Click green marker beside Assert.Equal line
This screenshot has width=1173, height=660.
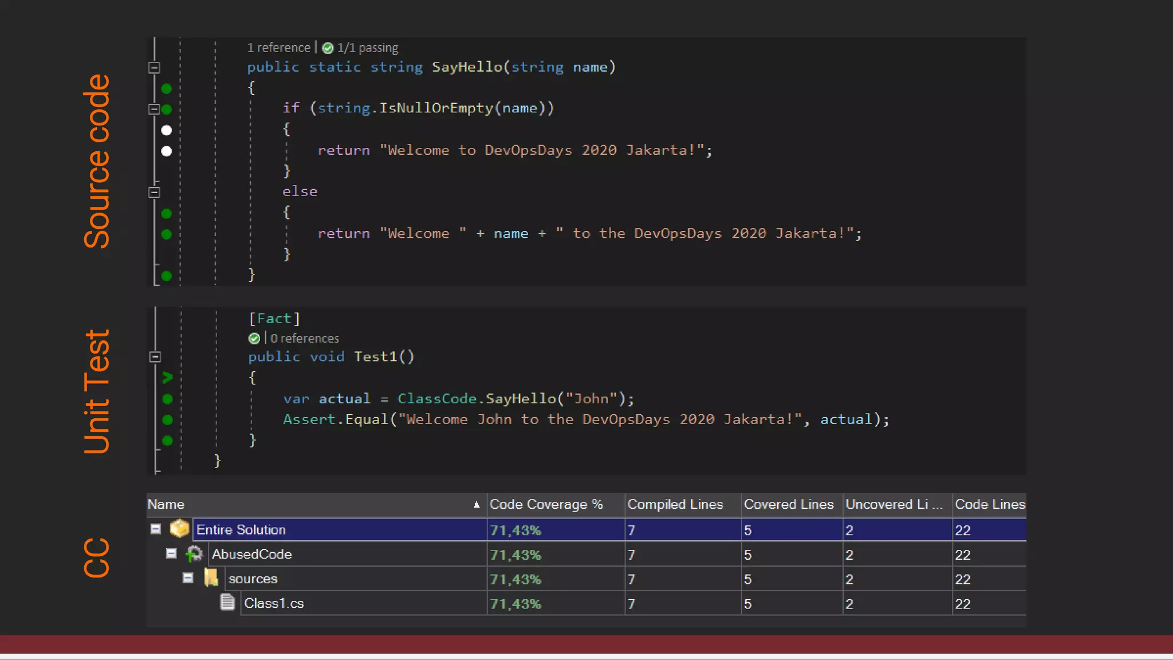[x=167, y=420]
